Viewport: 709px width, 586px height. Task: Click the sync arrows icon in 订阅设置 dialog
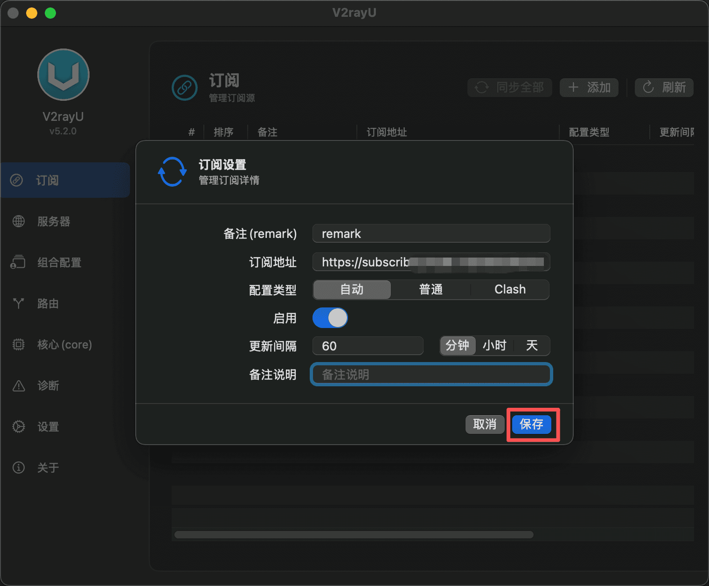tap(172, 172)
